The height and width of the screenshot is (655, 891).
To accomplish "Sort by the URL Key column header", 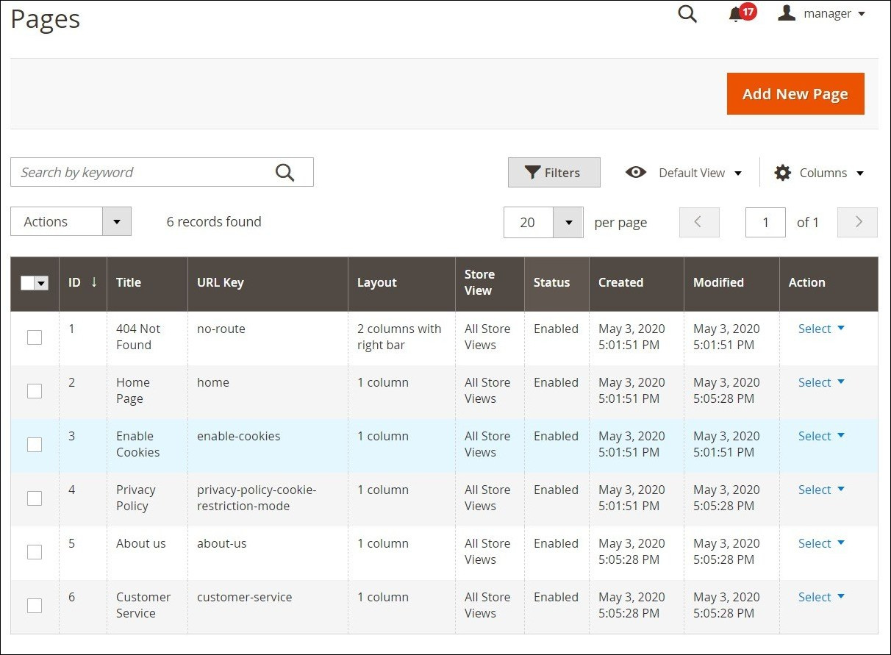I will tap(268, 283).
